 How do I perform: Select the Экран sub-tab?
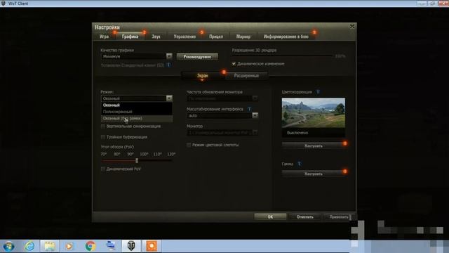(x=202, y=76)
